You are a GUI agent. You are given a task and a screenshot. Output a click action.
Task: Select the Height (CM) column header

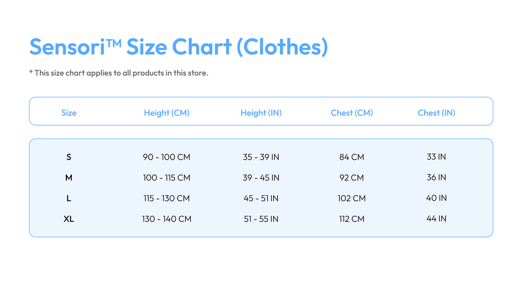point(167,113)
